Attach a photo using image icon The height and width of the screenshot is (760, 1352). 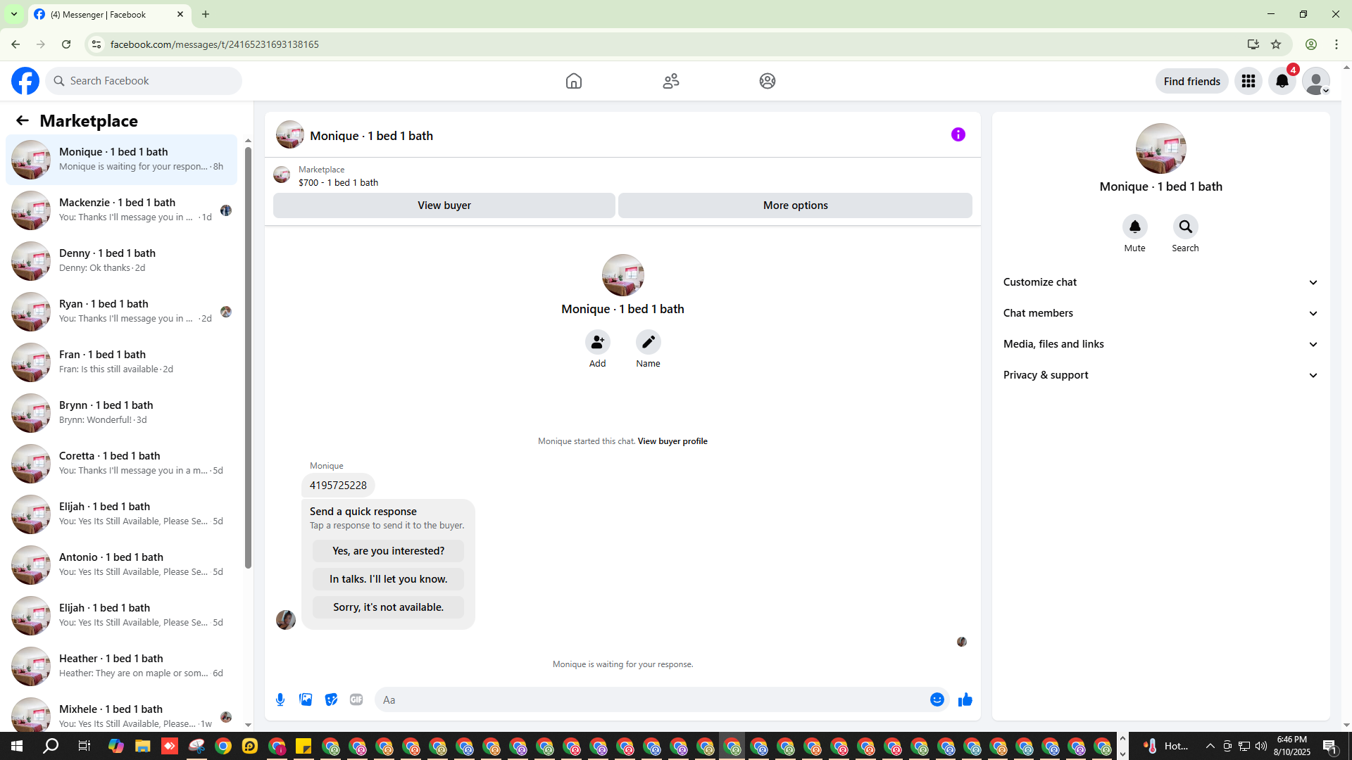[306, 699]
